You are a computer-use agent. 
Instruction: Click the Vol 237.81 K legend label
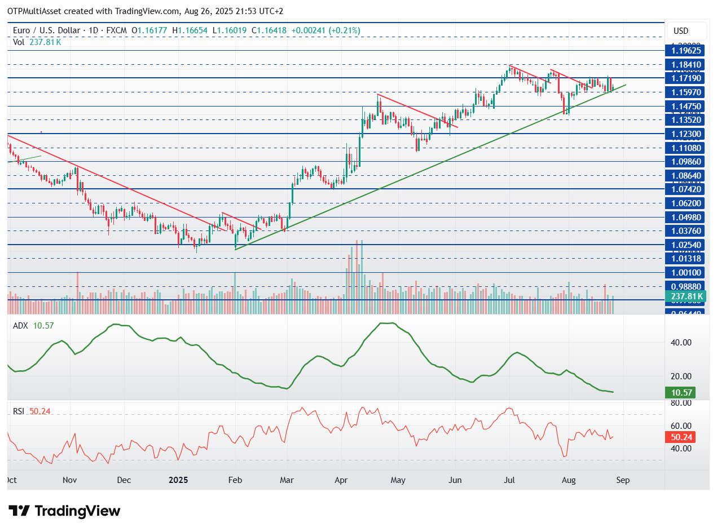tap(37, 42)
